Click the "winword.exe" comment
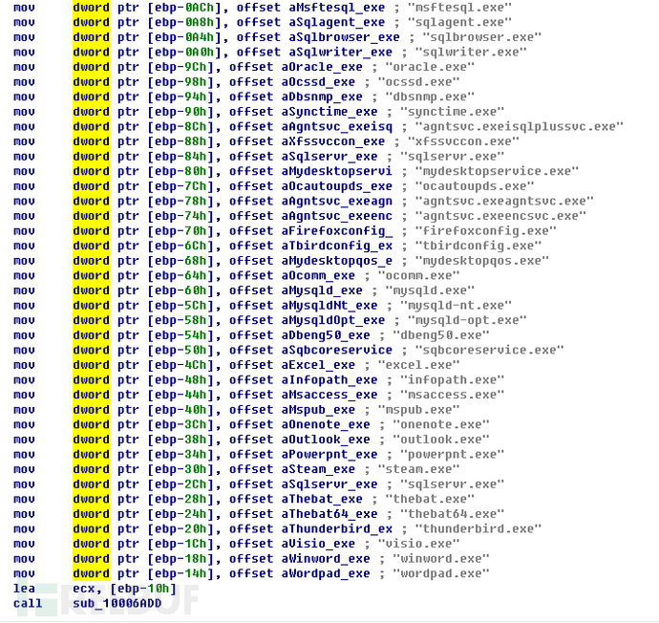This screenshot has height=623, width=659. point(441,559)
